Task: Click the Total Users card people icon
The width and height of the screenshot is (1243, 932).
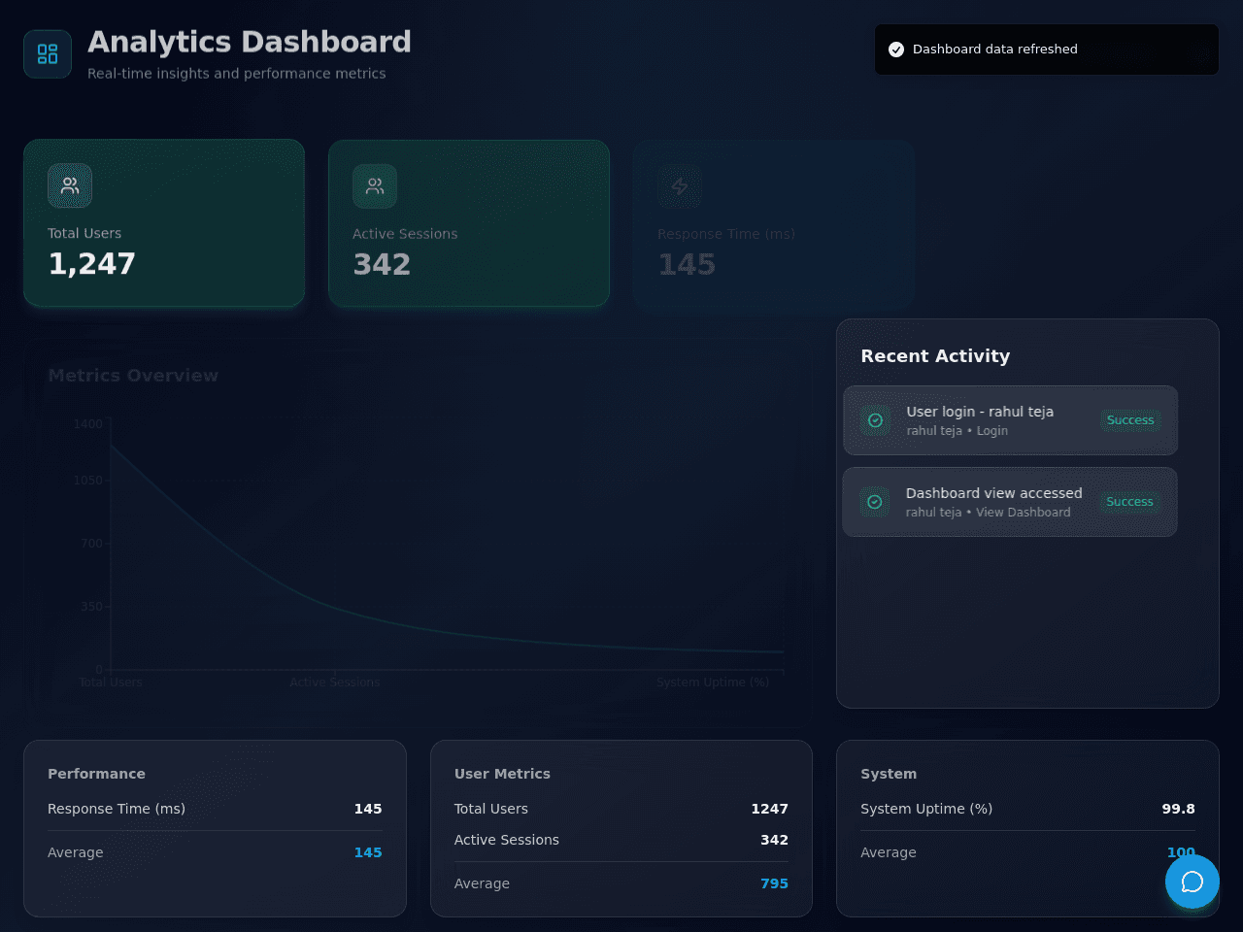Action: point(70,185)
